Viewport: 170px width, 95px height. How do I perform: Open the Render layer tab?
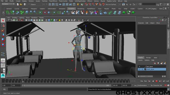[148, 58]
